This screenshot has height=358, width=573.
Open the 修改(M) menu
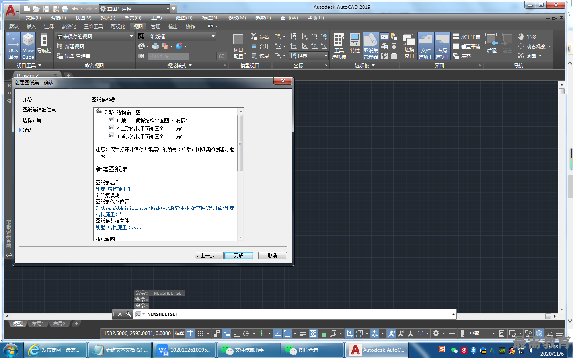(237, 18)
